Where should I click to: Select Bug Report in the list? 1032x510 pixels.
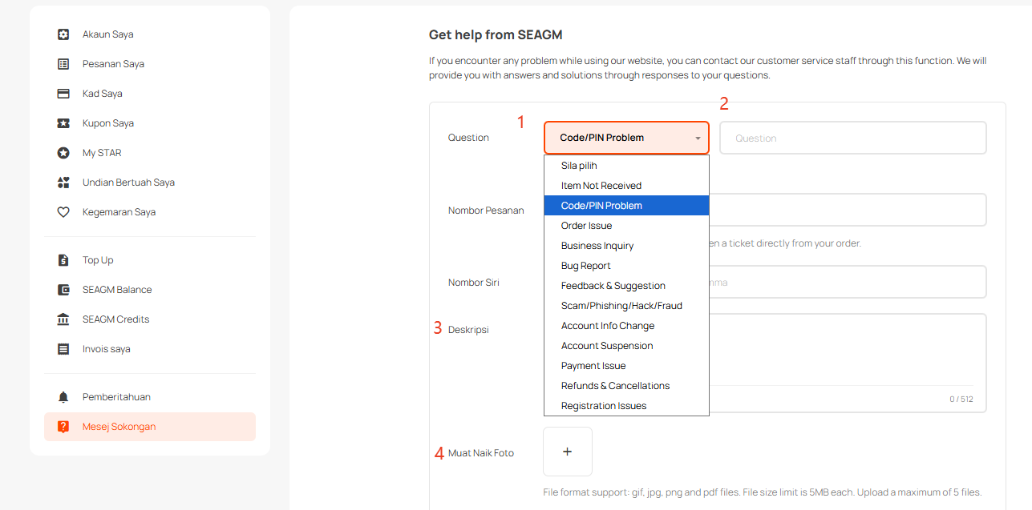tap(585, 266)
